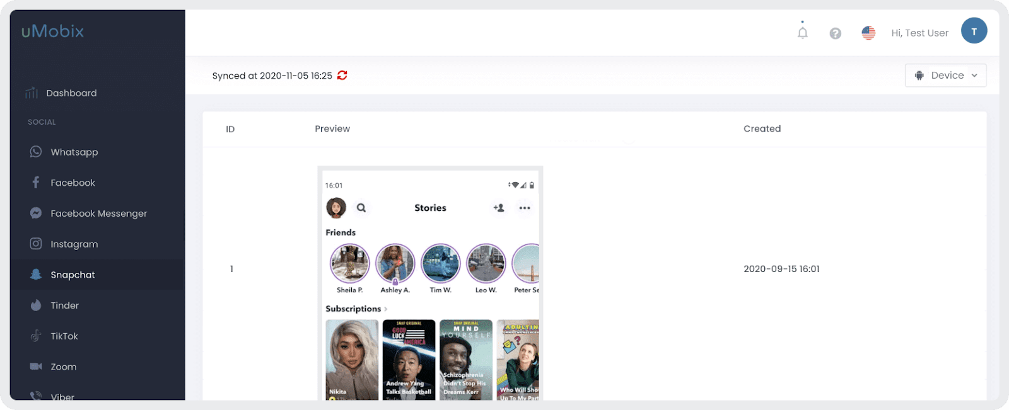Click the Instagram icon in the sidebar
The width and height of the screenshot is (1009, 410).
coord(36,244)
